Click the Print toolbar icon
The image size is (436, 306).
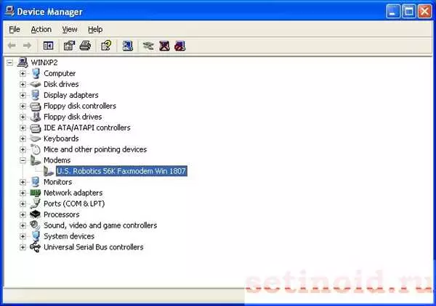(85, 46)
